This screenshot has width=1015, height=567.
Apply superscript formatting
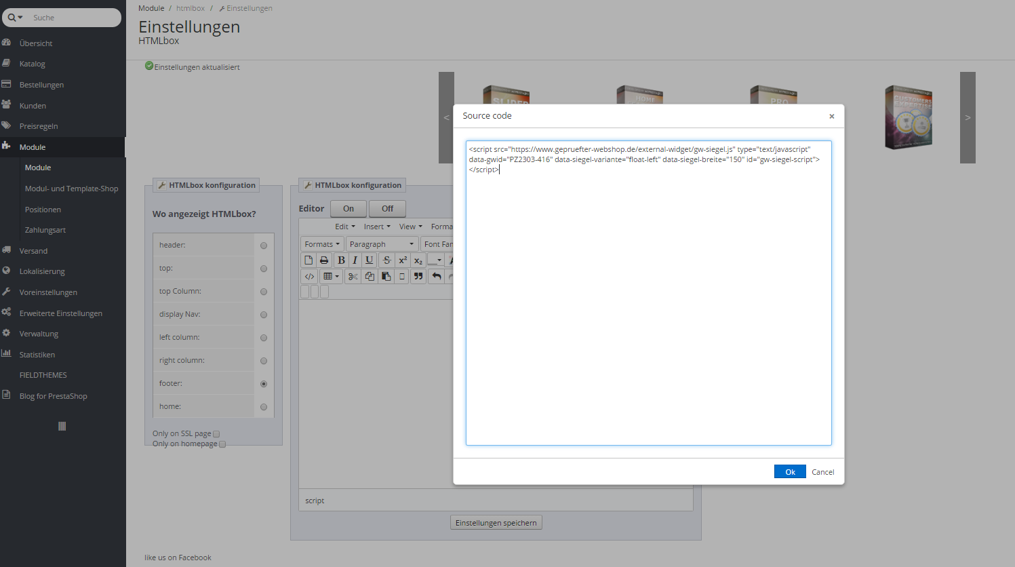click(403, 260)
